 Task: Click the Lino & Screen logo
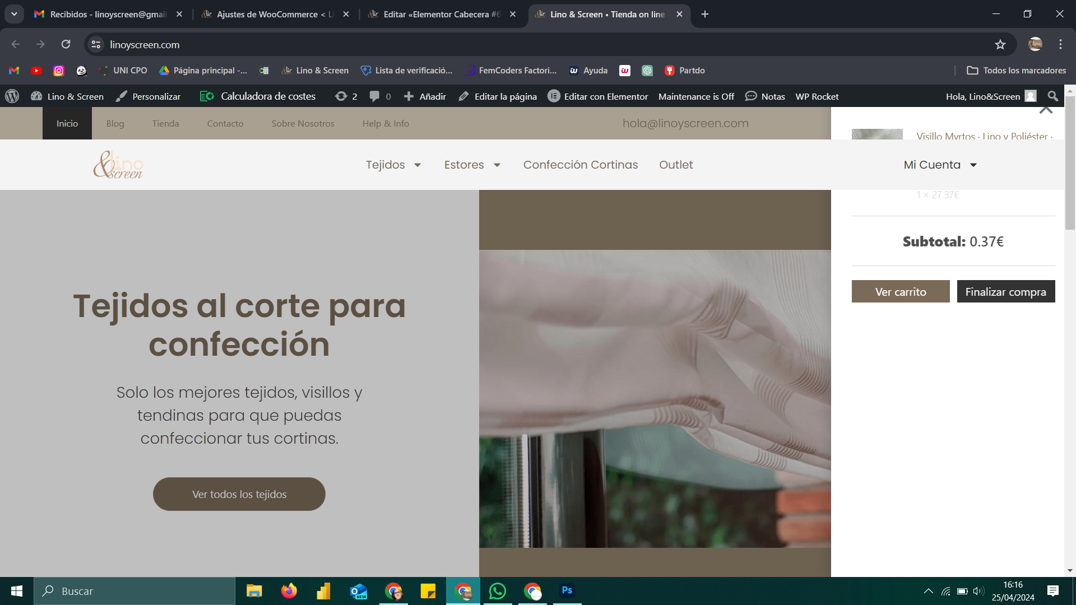click(x=118, y=165)
